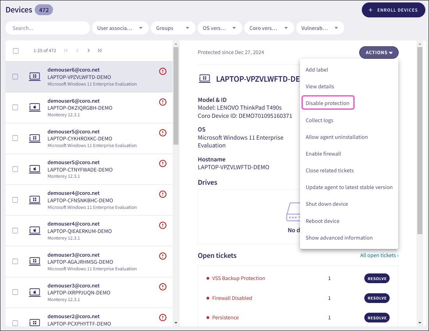429x331 pixels.
Task: Check the box for LAPTOP-QIEAERKUM-DEMO
Action: click(x=15, y=231)
